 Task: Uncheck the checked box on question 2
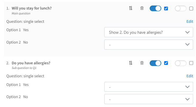(x=166, y=63)
